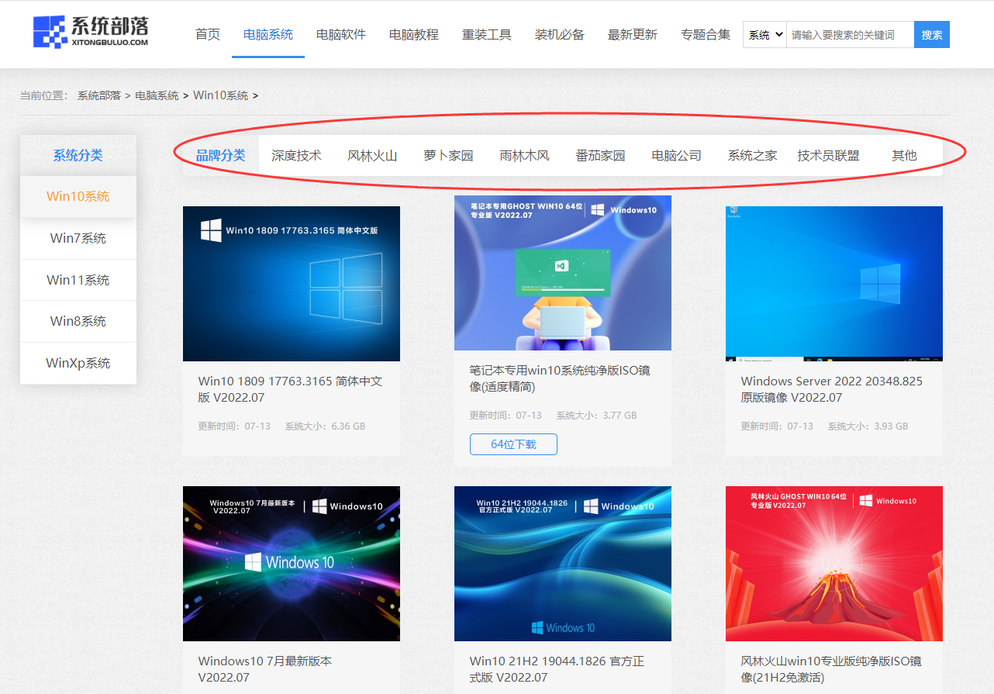
Task: Click the 搜索 search button
Action: click(x=930, y=34)
